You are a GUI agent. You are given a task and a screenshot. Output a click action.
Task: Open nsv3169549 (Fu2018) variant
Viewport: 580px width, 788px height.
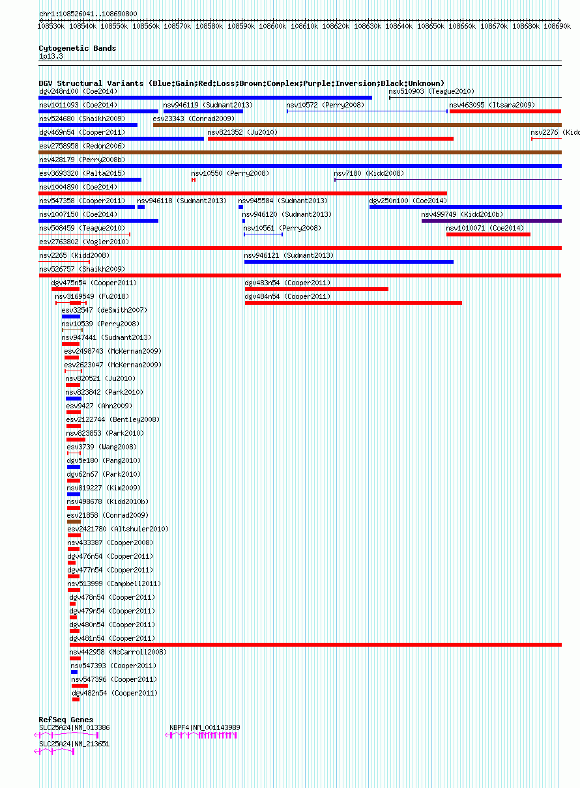(91, 296)
